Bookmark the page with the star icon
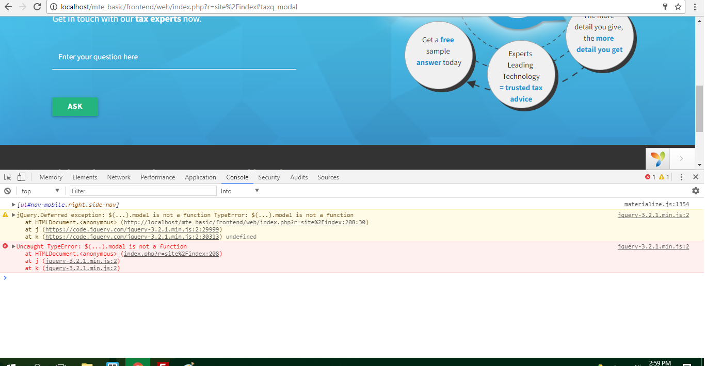The image size is (705, 366). click(x=678, y=7)
